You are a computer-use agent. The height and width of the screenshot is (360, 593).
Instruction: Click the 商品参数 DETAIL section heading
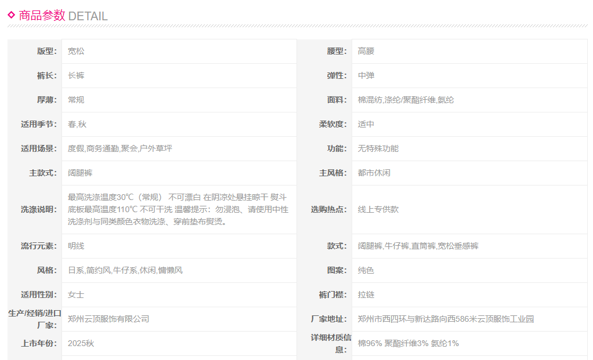coord(63,16)
